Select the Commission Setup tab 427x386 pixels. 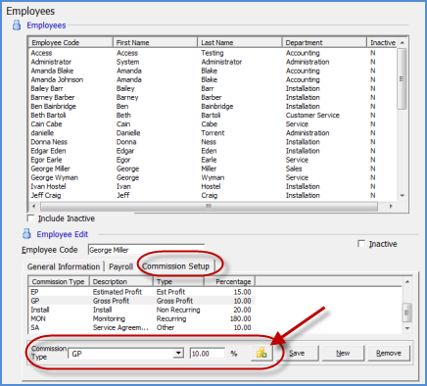tap(175, 266)
